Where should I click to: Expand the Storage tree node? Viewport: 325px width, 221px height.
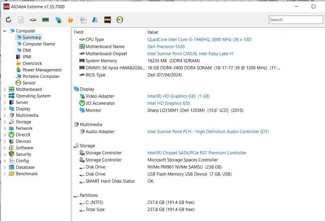click(4, 122)
